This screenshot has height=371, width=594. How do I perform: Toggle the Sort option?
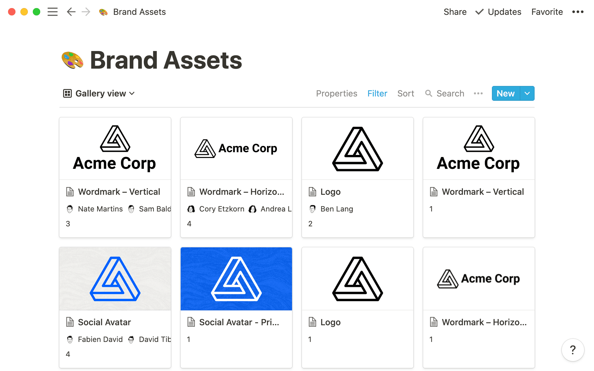pos(406,93)
